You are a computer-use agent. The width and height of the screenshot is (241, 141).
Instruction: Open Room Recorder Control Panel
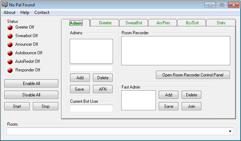pos(193,75)
